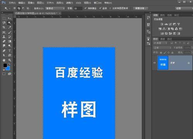193x139 pixels.
Task: Add a Color Balance adjustment
Action: [x=164, y=29]
